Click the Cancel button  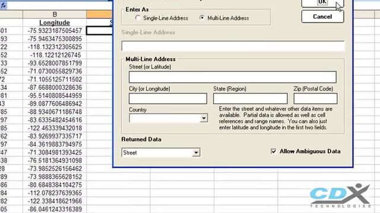pyautogui.click(x=322, y=17)
